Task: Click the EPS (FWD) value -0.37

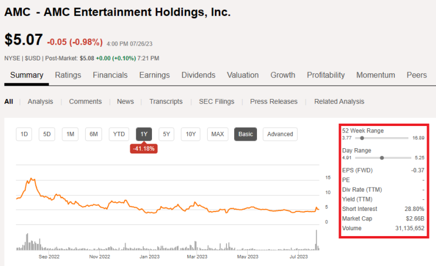Action: (x=418, y=170)
